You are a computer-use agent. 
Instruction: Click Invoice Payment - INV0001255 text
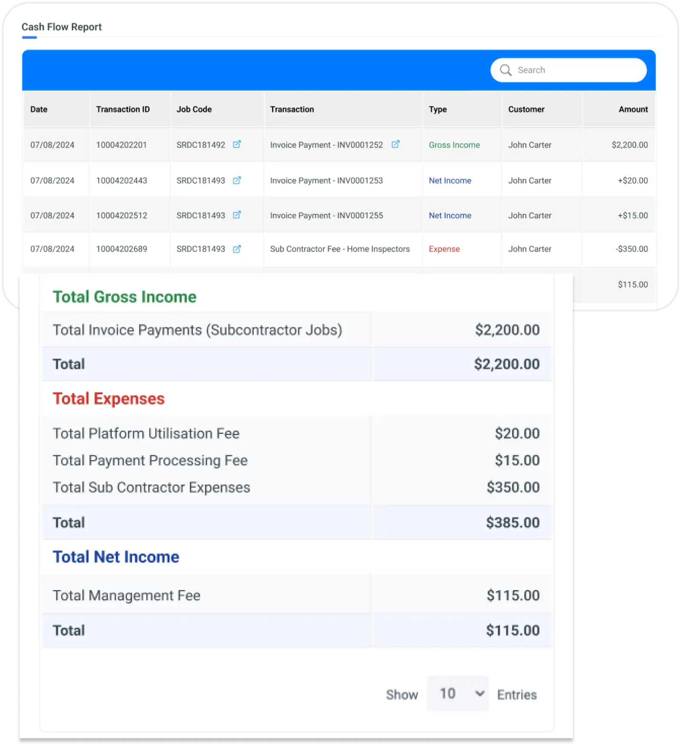326,216
